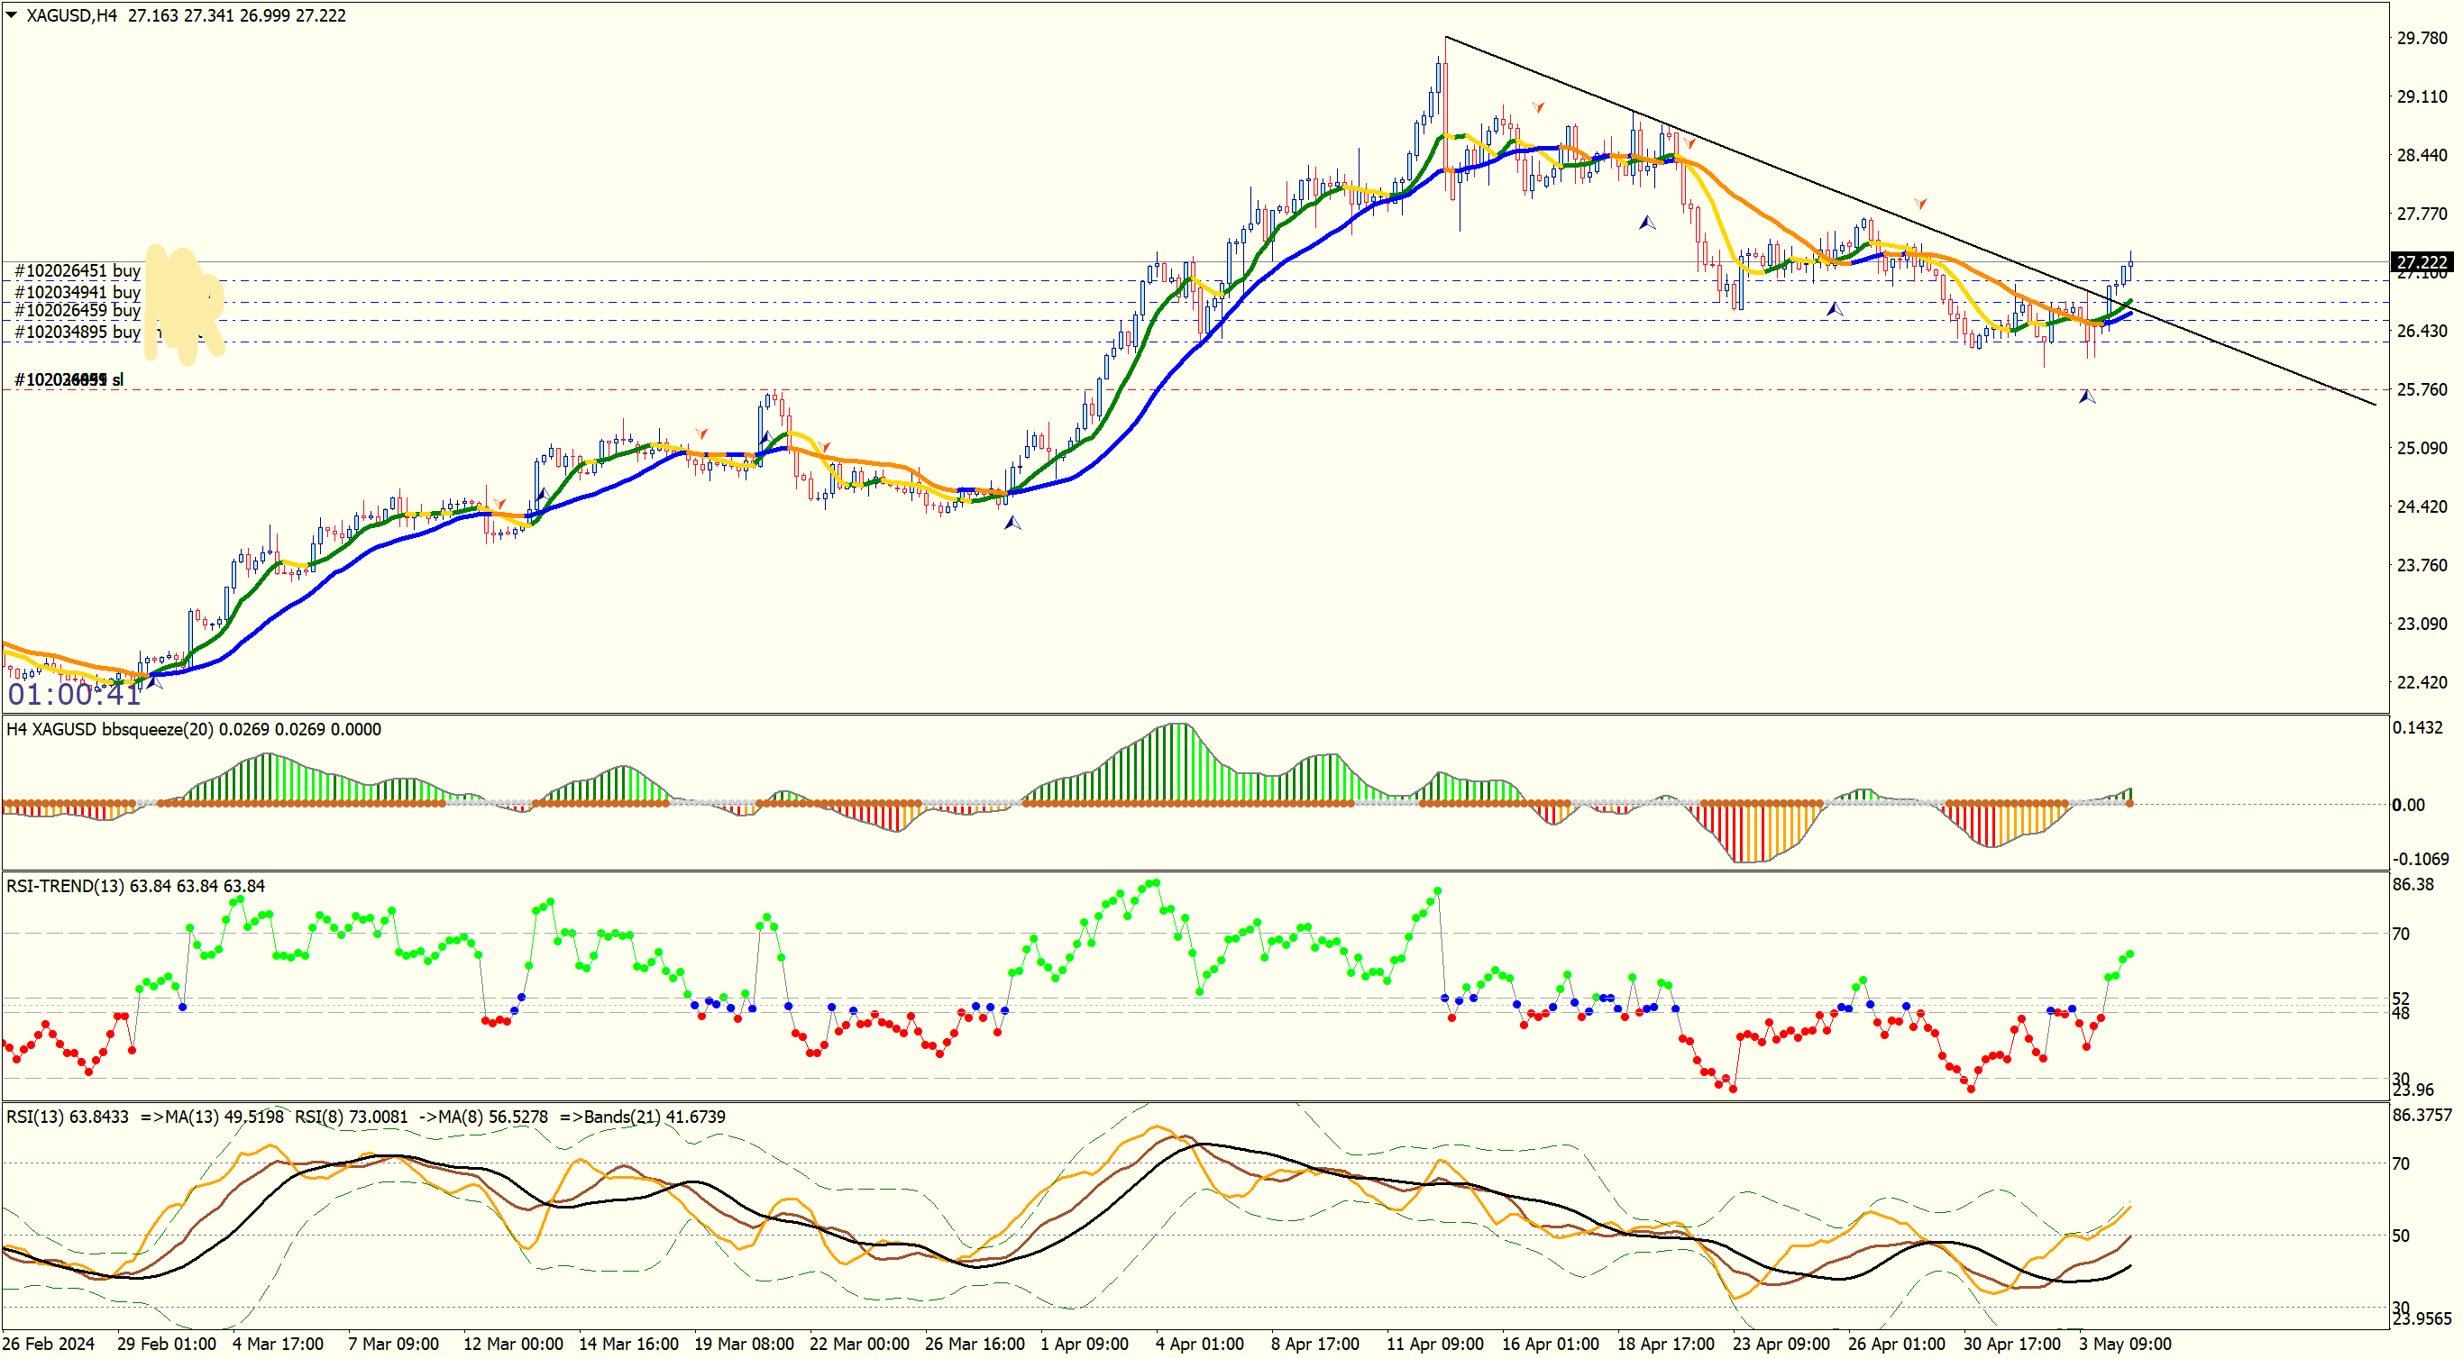Click the current price tag 27.222
This screenshot has height=1359, width=2463.
point(2422,262)
